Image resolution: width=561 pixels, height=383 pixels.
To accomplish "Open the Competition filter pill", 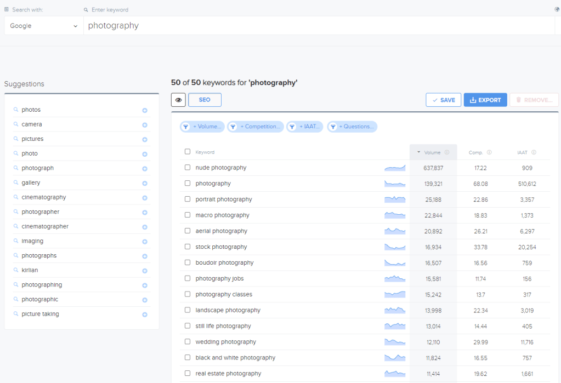I will point(256,127).
